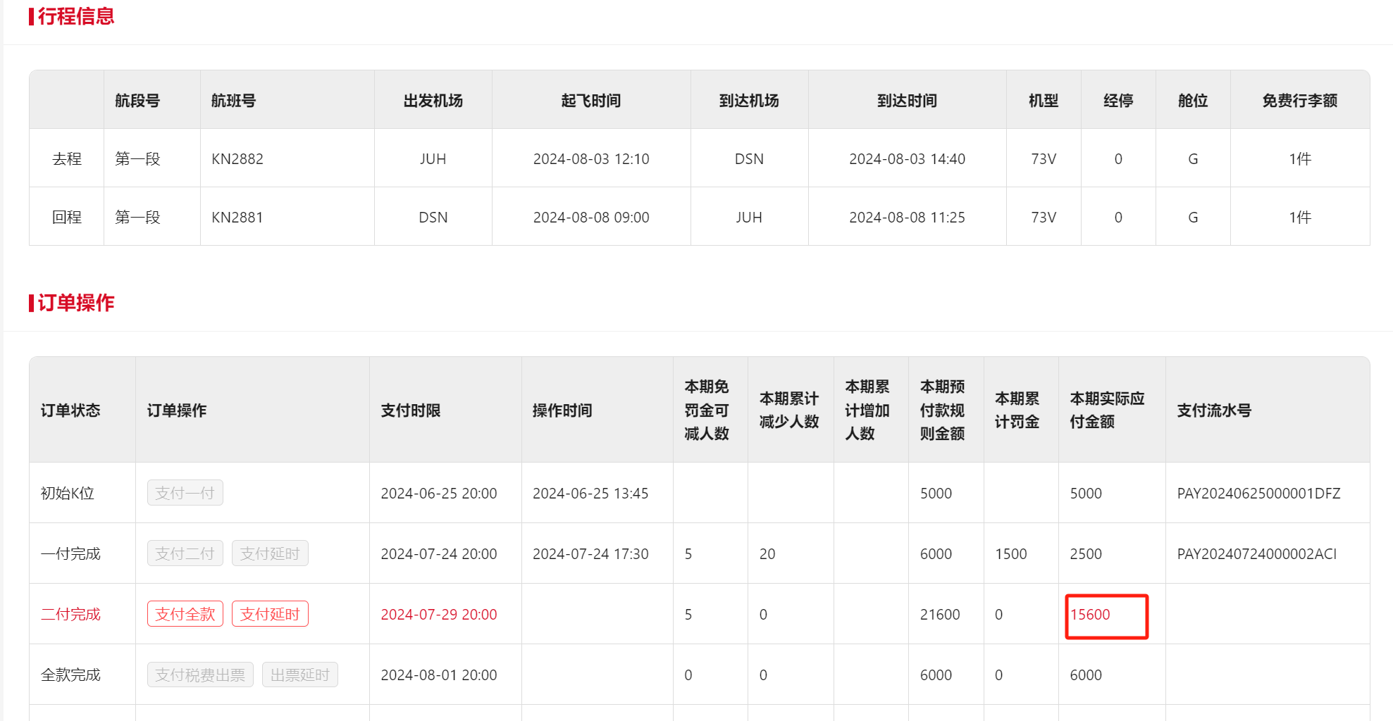Click the 行程信息 section heading
1393x721 pixels.
point(75,16)
